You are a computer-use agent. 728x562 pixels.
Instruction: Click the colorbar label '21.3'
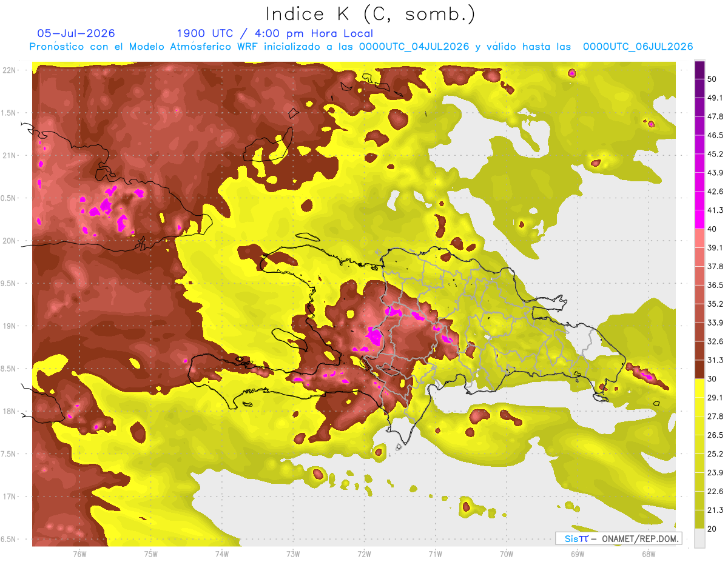[715, 510]
